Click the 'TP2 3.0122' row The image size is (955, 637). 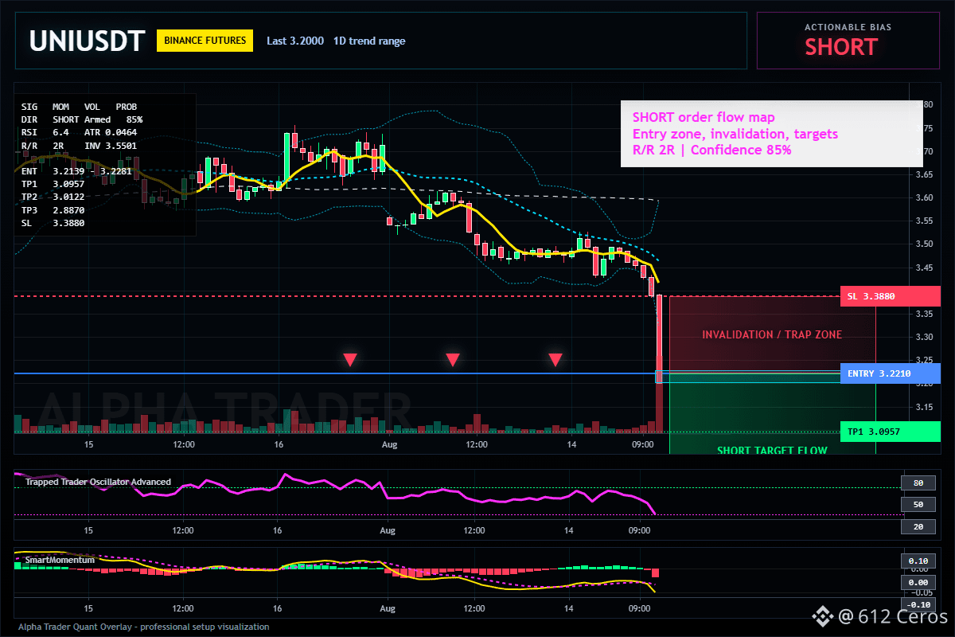[x=53, y=197]
